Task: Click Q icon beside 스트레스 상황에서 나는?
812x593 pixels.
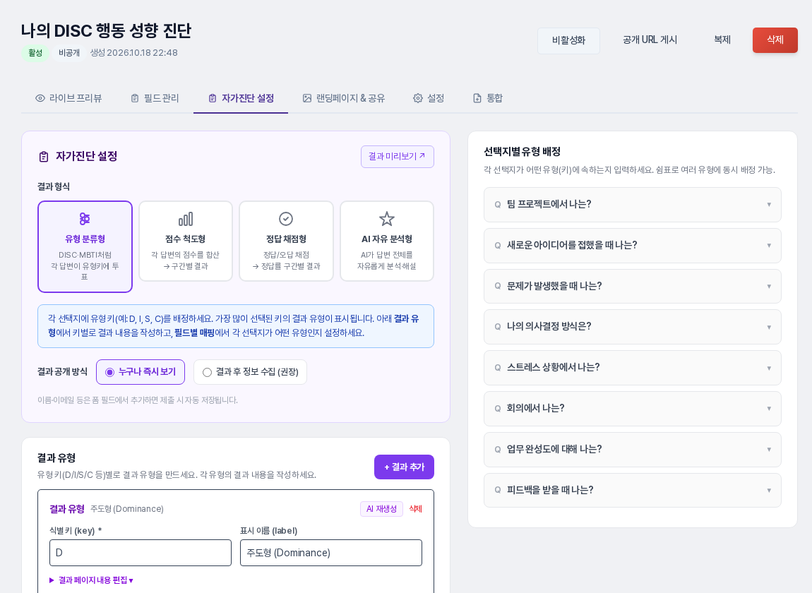Action: coord(498,368)
